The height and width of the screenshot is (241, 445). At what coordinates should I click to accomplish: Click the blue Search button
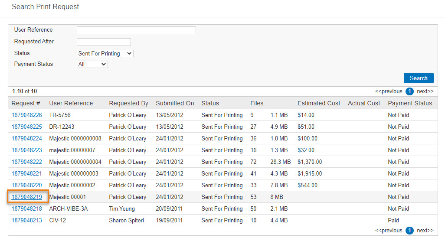point(418,78)
